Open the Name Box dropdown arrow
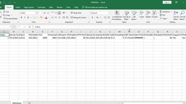This screenshot has height=104, width=186. point(10,27)
